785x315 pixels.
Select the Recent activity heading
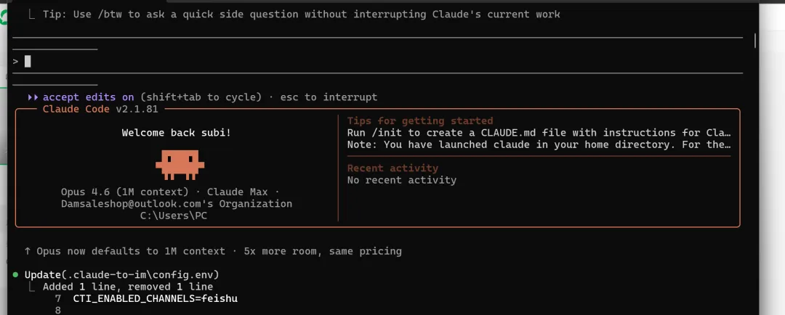[392, 168]
